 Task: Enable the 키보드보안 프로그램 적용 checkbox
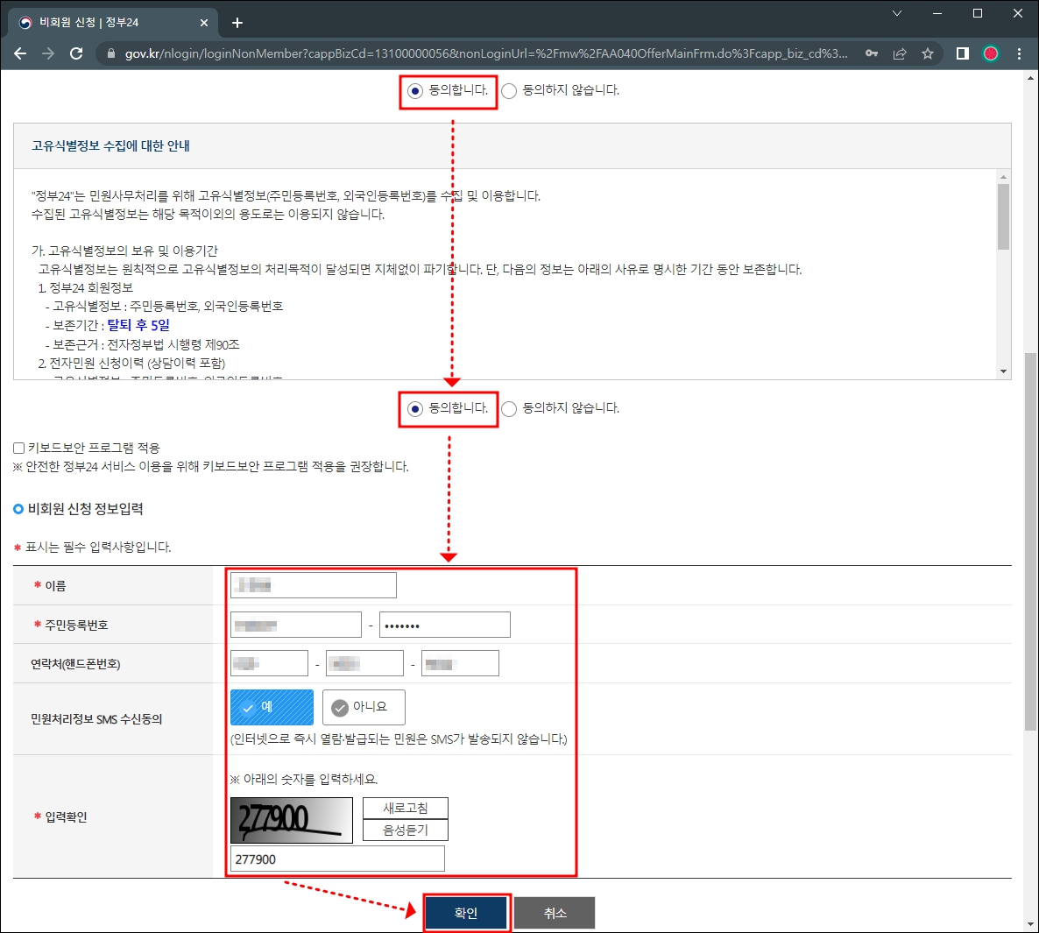coord(18,449)
